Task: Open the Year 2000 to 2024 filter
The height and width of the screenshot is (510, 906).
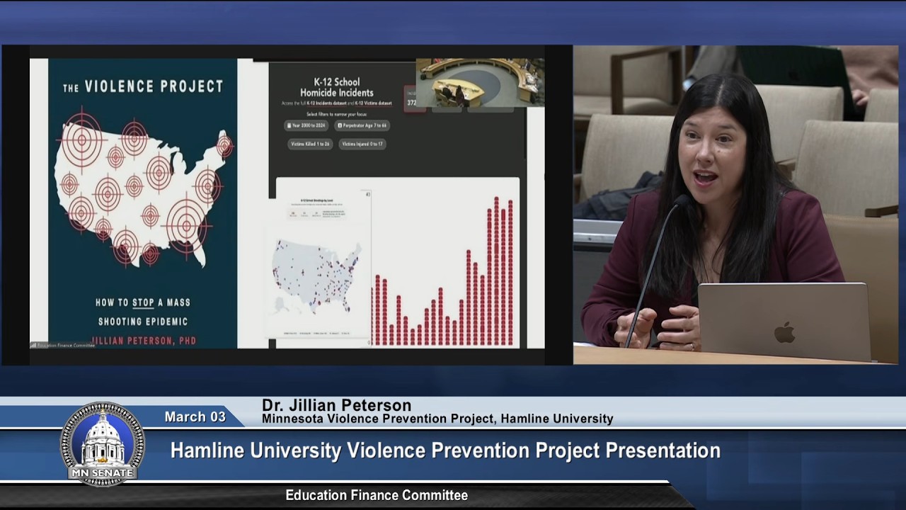Action: point(306,125)
